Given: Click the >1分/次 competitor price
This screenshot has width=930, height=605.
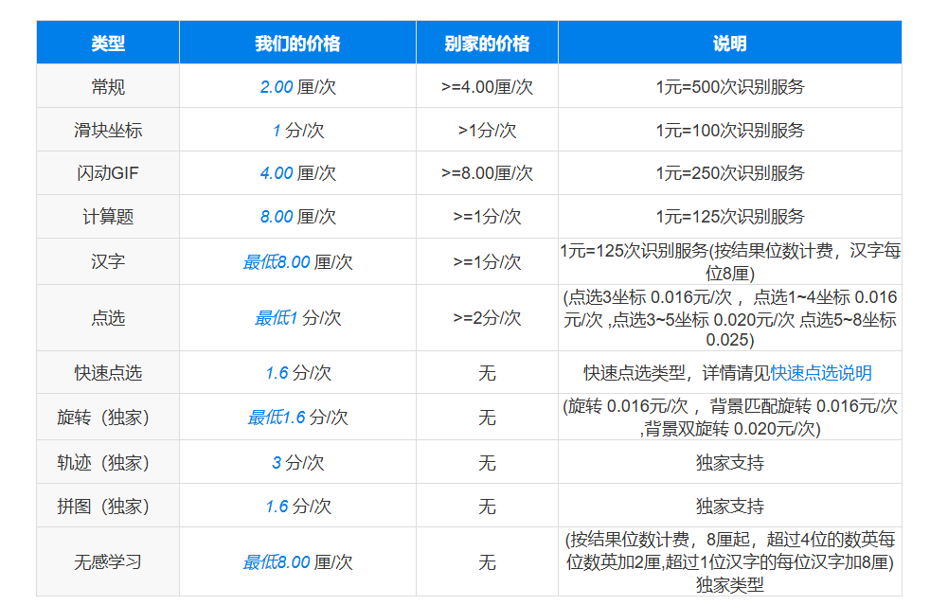Looking at the screenshot, I should (x=487, y=130).
